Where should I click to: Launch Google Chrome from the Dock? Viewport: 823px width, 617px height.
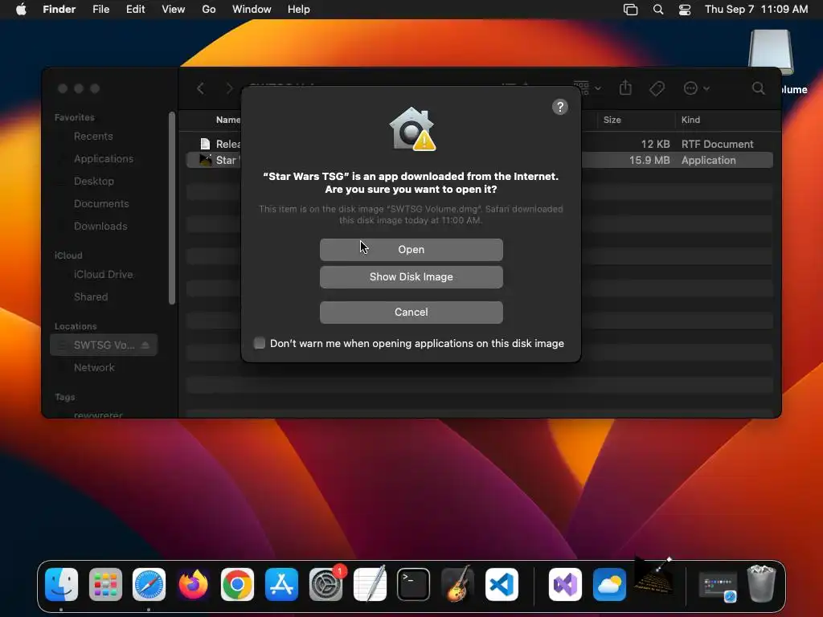click(x=237, y=585)
